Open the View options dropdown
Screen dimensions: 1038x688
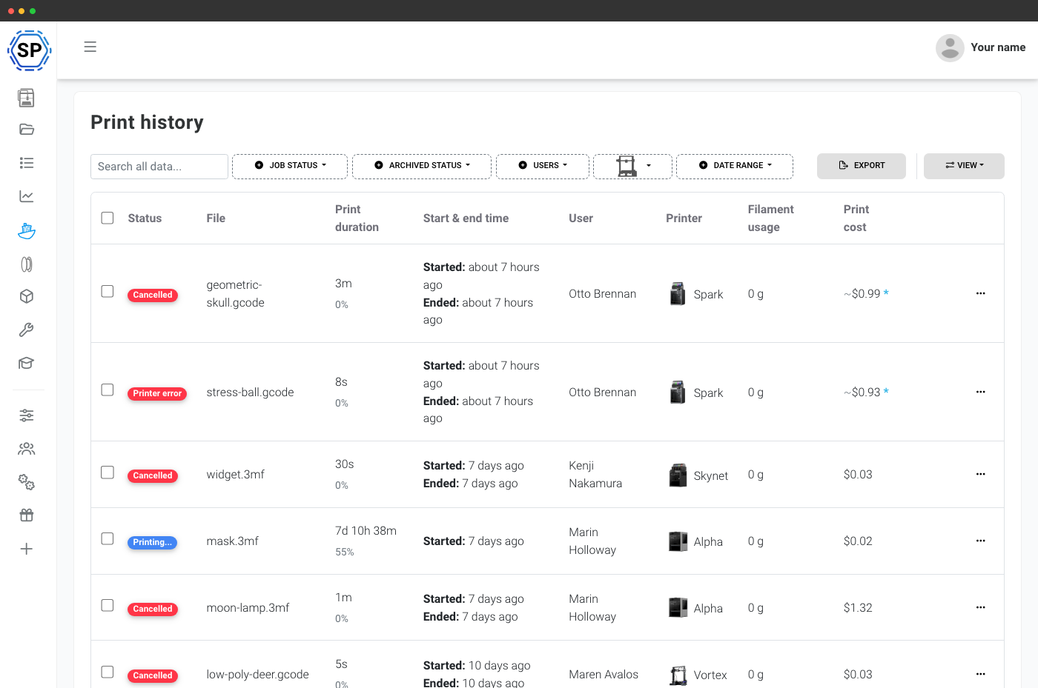click(x=964, y=166)
